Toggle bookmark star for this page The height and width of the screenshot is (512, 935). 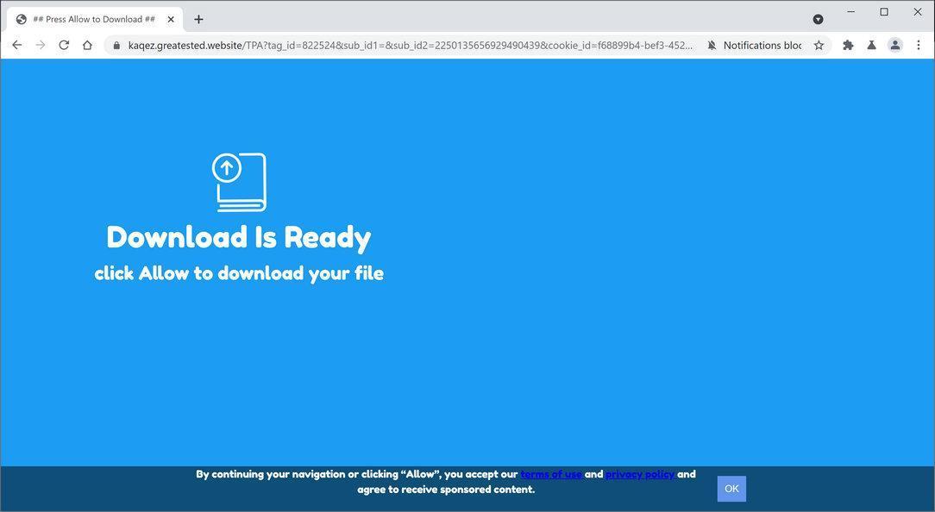point(818,45)
